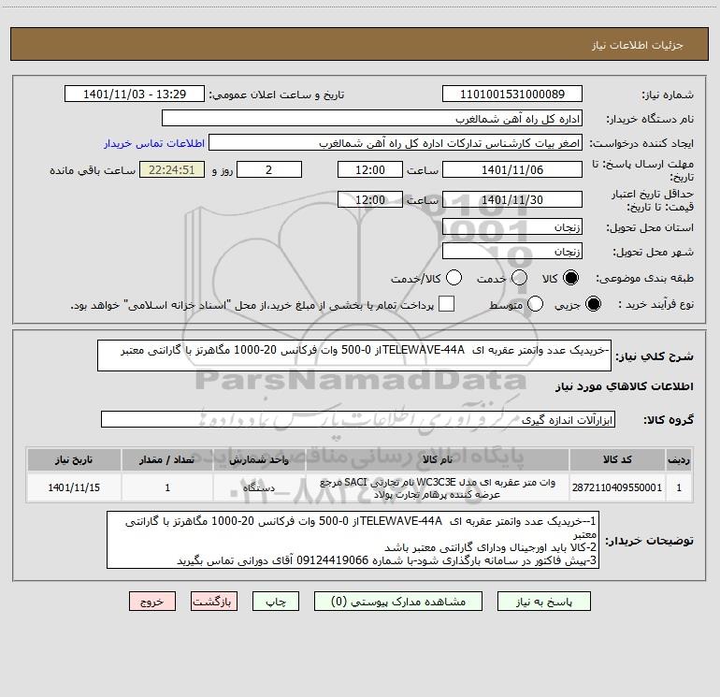720x697 pixels.
Task: Click the استان محل تحویل field
Action: click(x=512, y=227)
